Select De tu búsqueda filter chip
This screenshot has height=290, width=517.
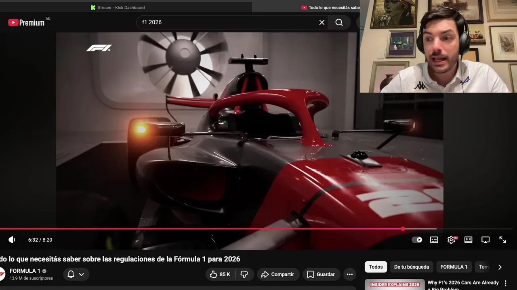click(x=412, y=267)
